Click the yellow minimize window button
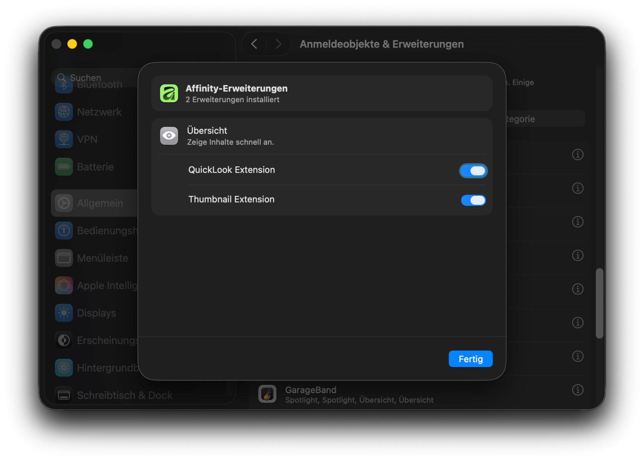The height and width of the screenshot is (461, 644). (x=72, y=44)
